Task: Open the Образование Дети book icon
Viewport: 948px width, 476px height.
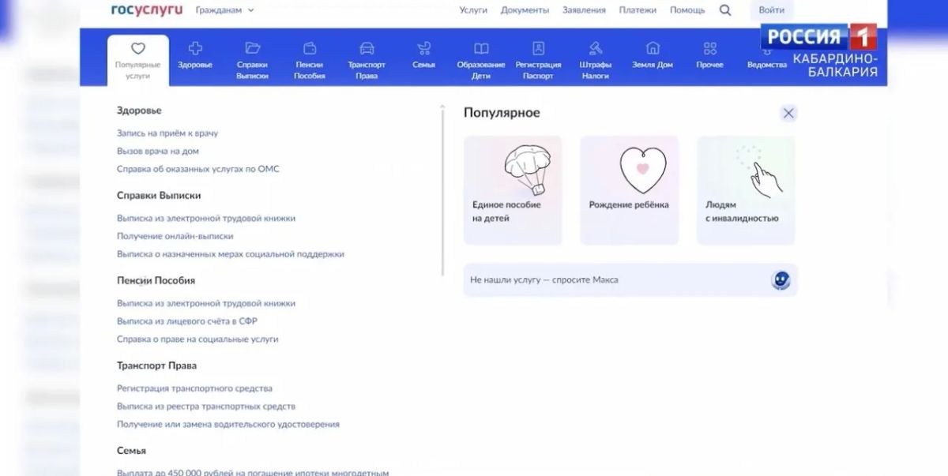Action: (481, 48)
